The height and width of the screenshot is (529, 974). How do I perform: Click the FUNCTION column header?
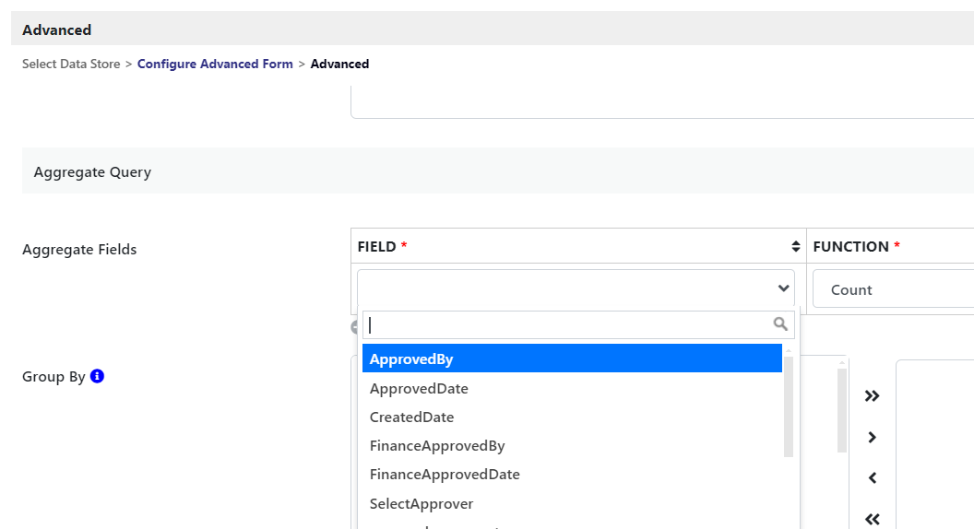point(890,246)
